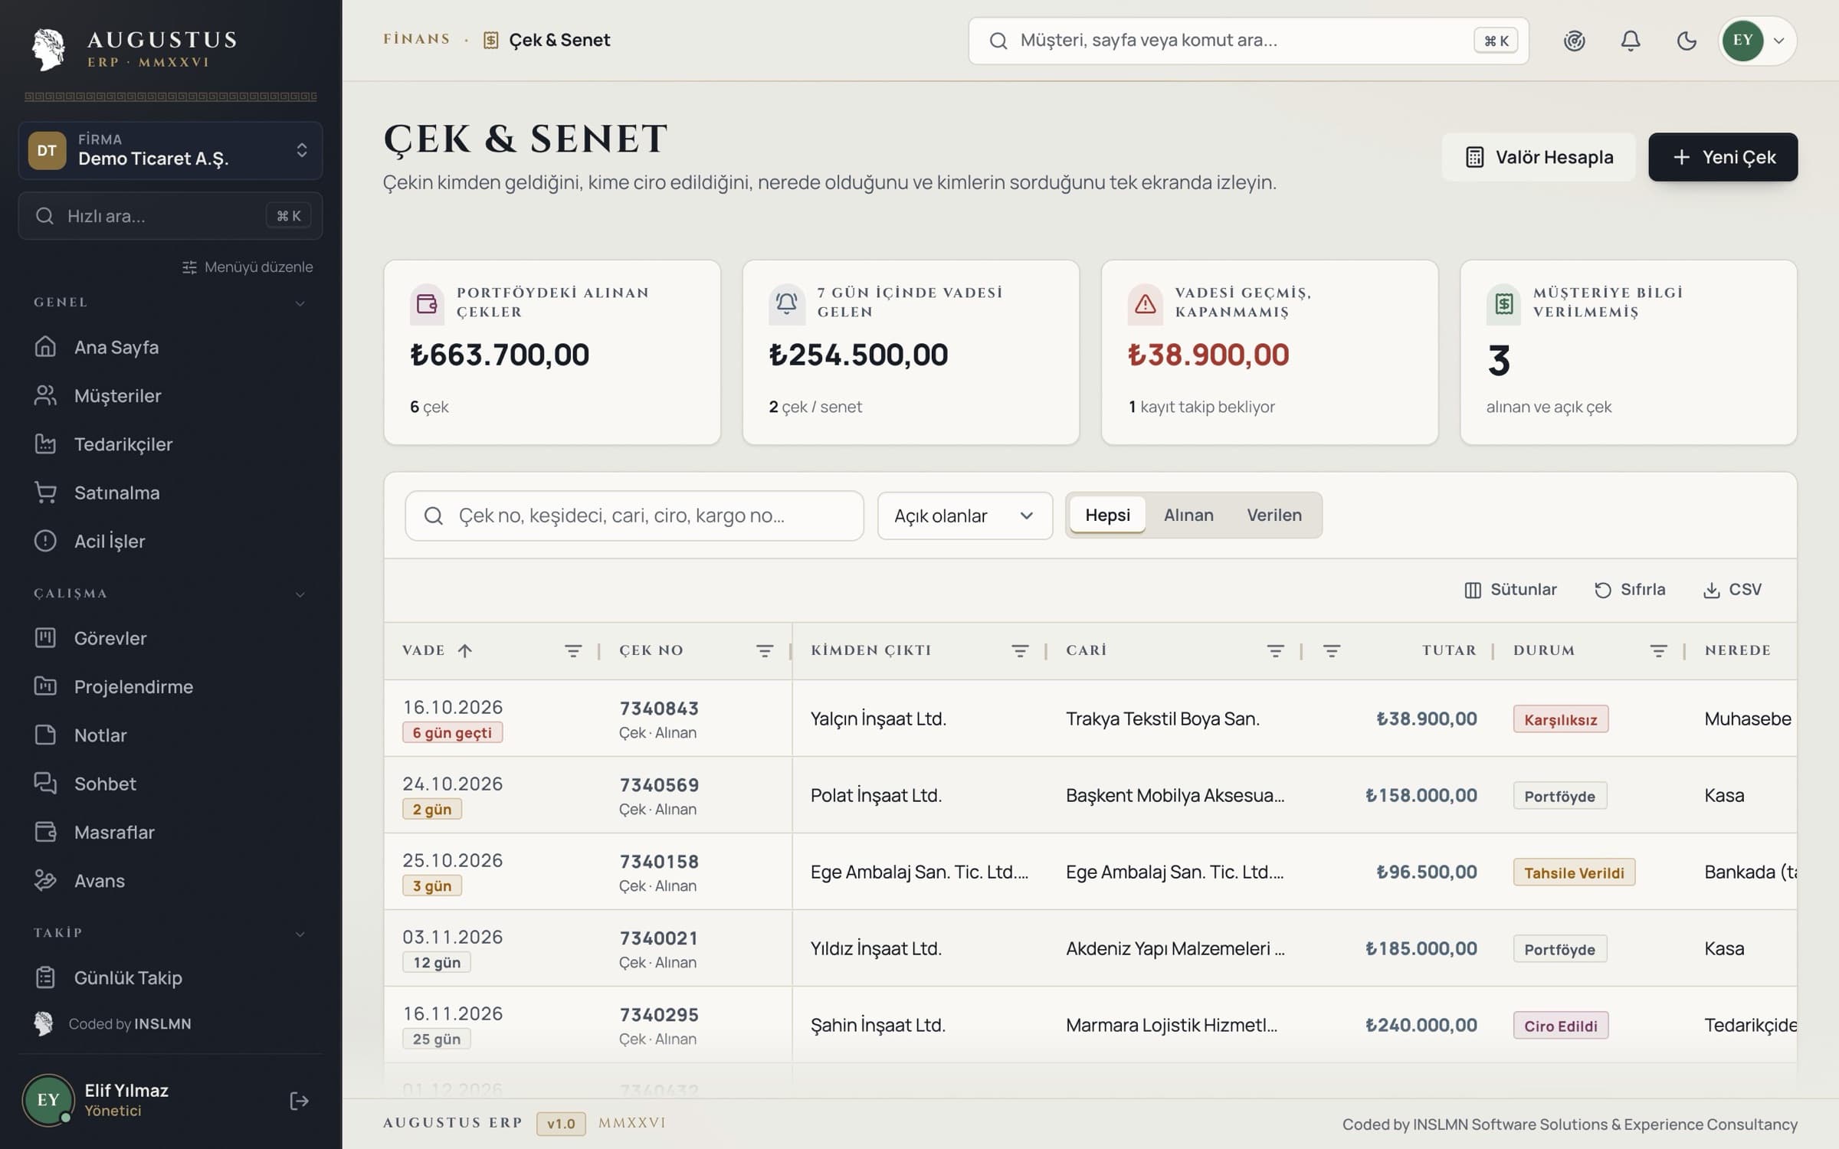This screenshot has height=1149, width=1839.
Task: Collapse the Çalışma sidebar section
Action: tap(300, 594)
